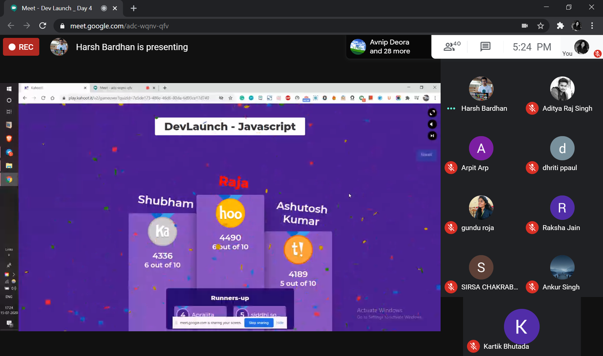The image size is (603, 356).
Task: Open the Chrome extensions puzzle menu
Action: tap(560, 26)
